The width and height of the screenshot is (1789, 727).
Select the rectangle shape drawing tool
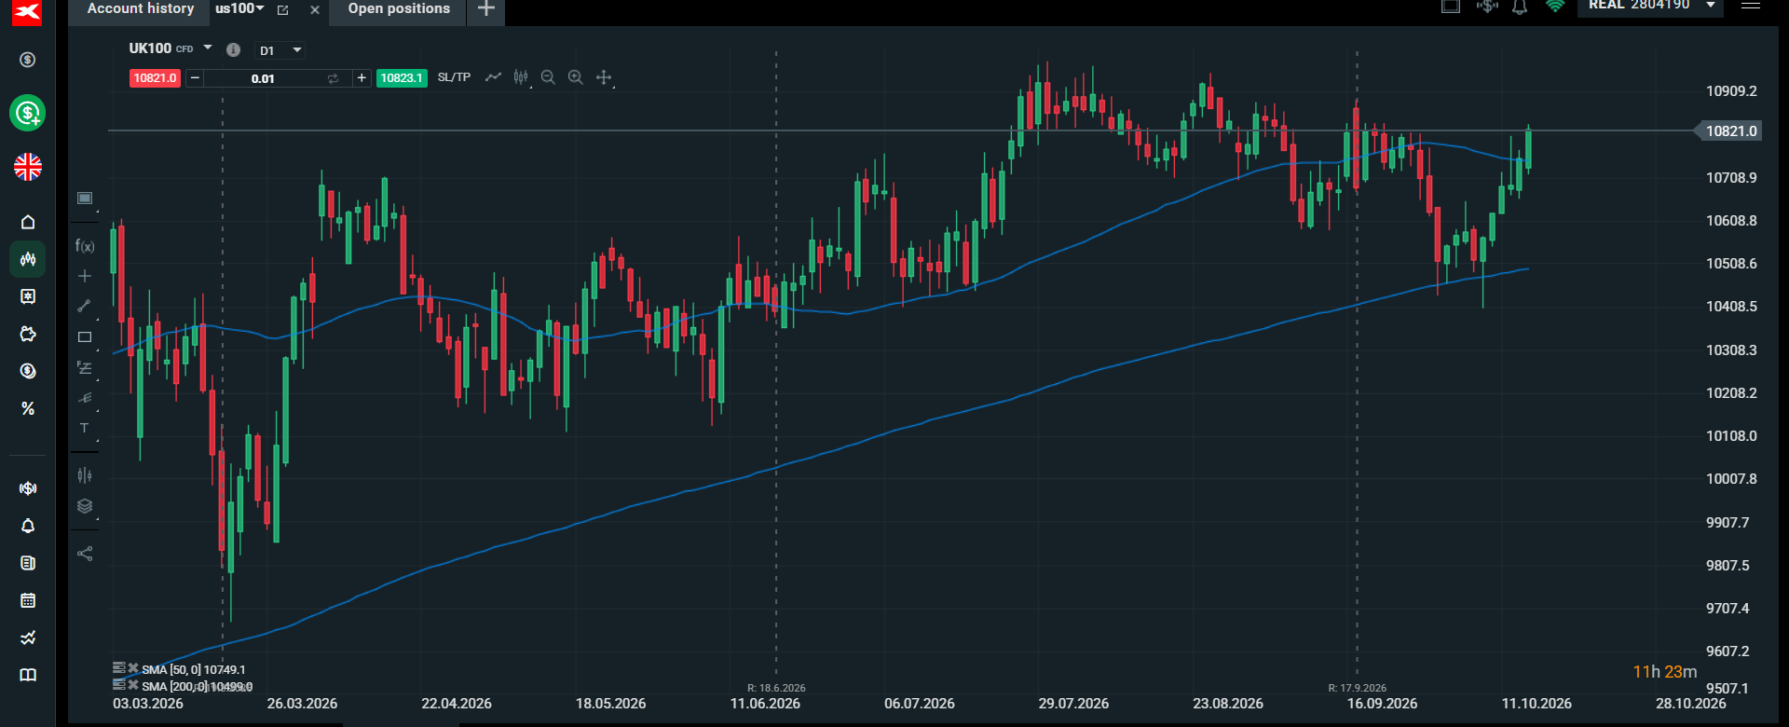coord(85,337)
